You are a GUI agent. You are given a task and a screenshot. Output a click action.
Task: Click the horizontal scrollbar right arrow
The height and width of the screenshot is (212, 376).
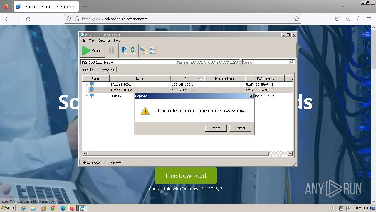point(290,153)
